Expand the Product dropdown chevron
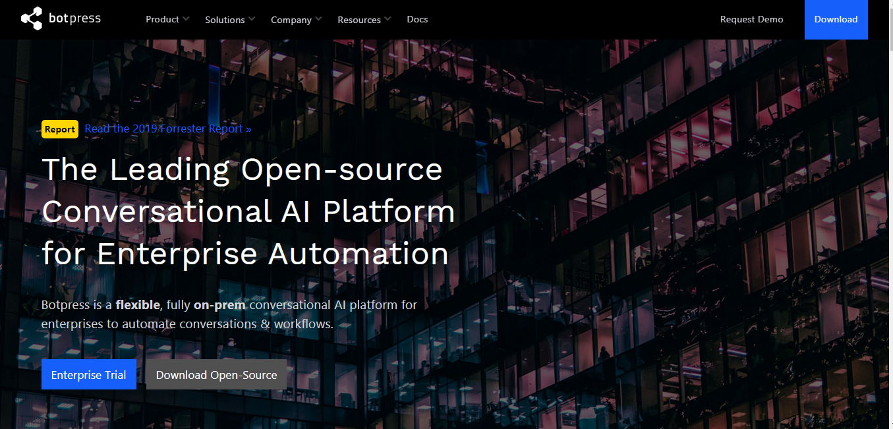Image resolution: width=893 pixels, height=429 pixels. [188, 18]
